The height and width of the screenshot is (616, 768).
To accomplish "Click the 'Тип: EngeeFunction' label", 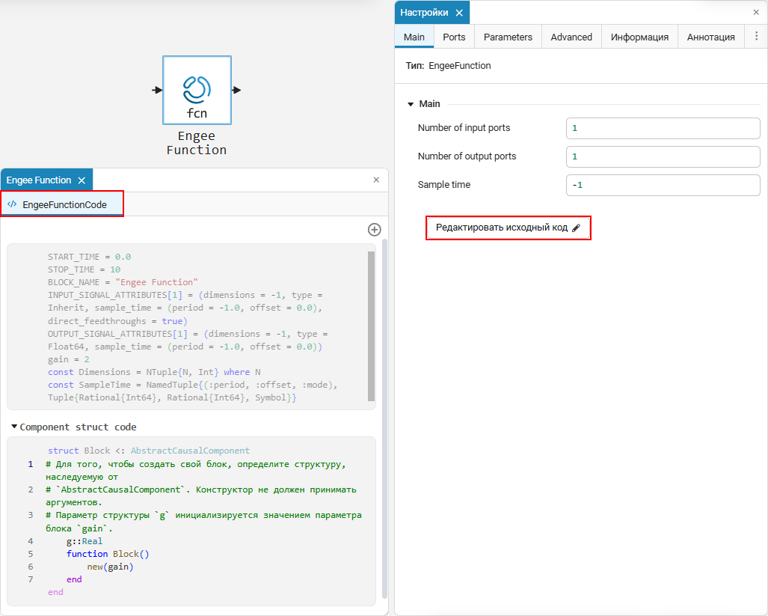I will [448, 66].
